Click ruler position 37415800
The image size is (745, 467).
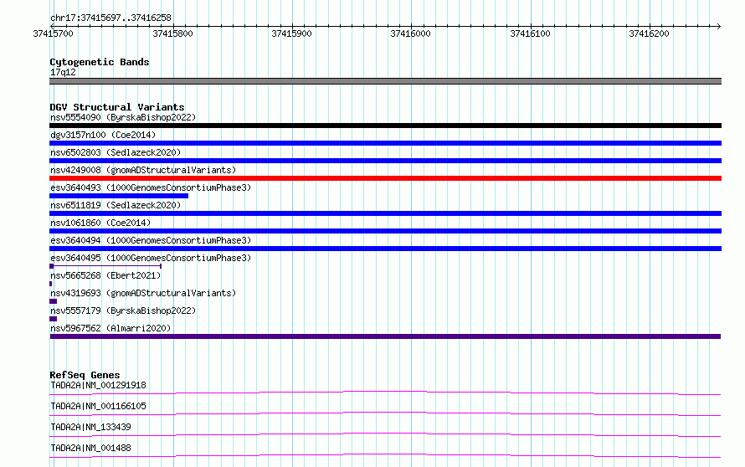[173, 33]
